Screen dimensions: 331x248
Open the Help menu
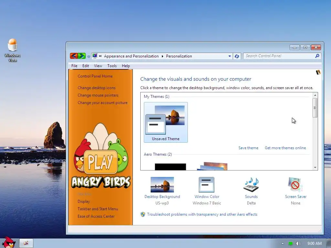click(126, 66)
